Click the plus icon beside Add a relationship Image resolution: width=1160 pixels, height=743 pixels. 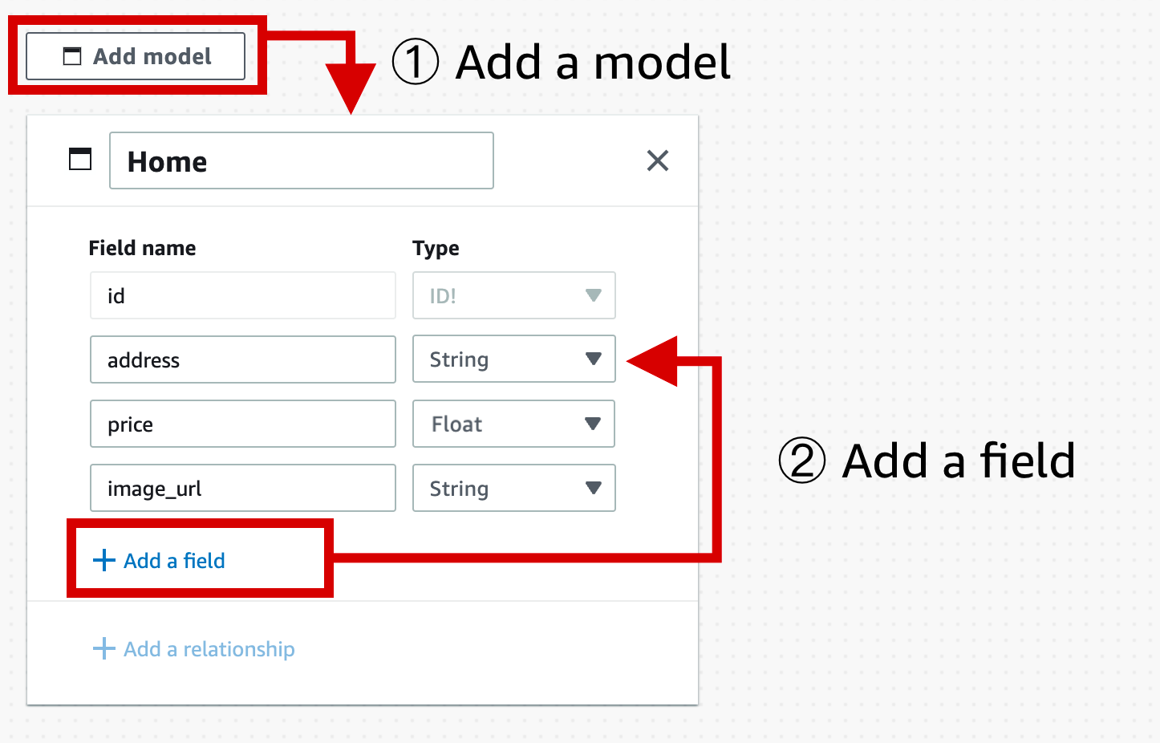pos(104,648)
